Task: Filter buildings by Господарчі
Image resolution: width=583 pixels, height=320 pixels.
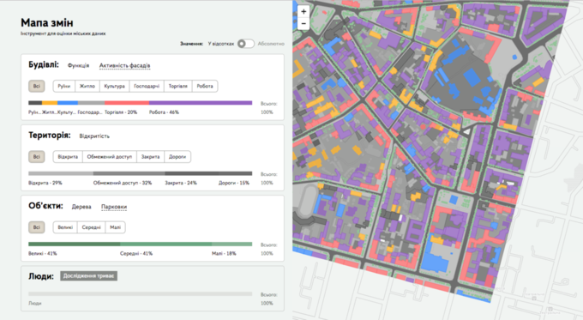Action: [147, 86]
